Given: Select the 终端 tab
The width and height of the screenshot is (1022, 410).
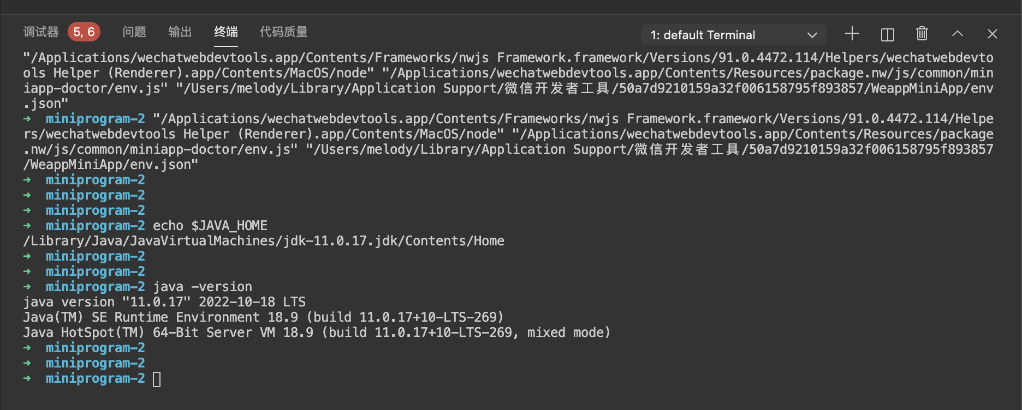Looking at the screenshot, I should [226, 32].
